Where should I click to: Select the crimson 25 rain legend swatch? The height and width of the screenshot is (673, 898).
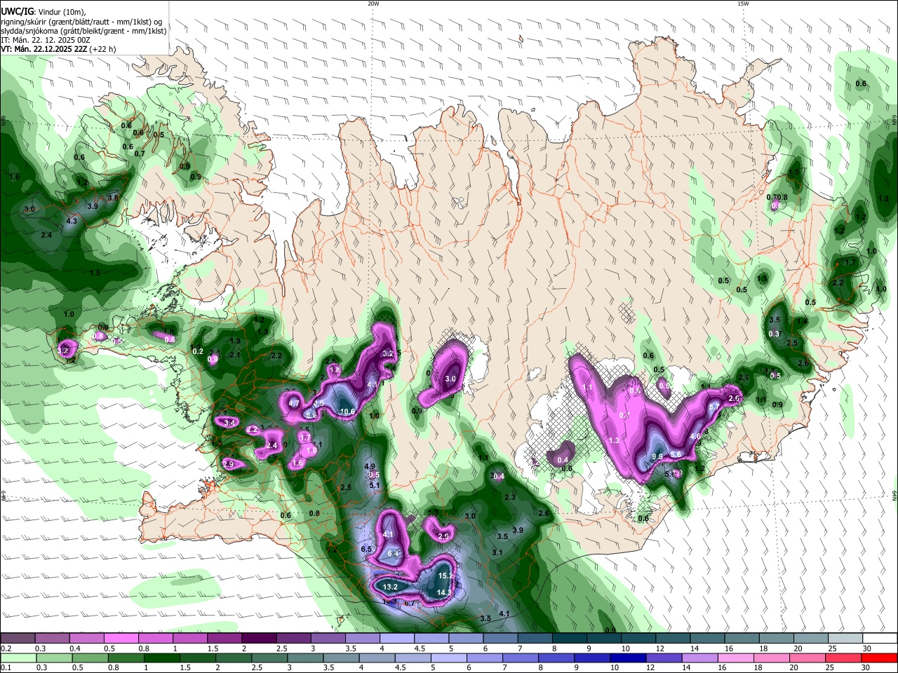(x=843, y=658)
